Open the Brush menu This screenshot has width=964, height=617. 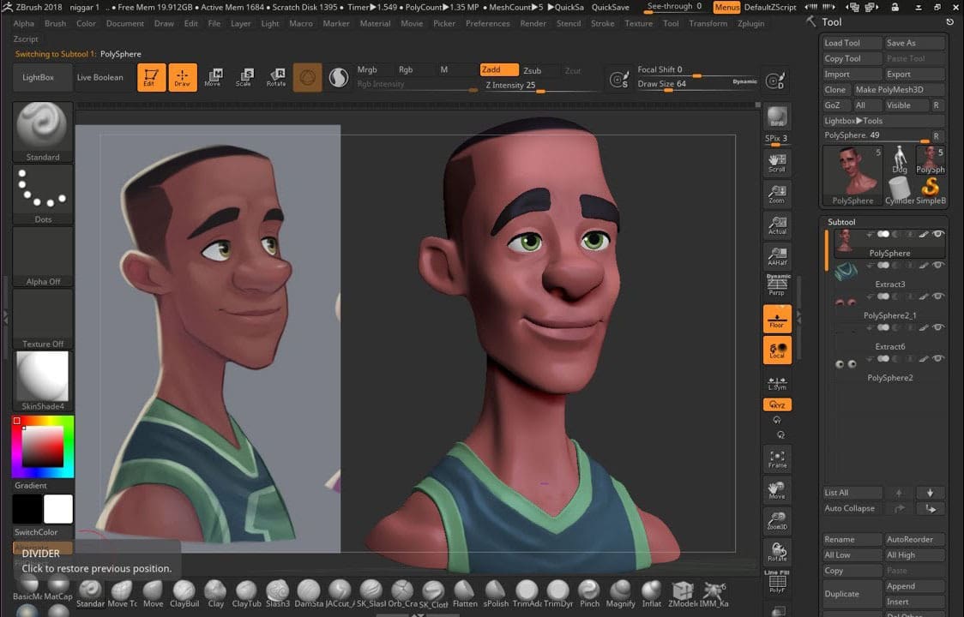[x=56, y=23]
